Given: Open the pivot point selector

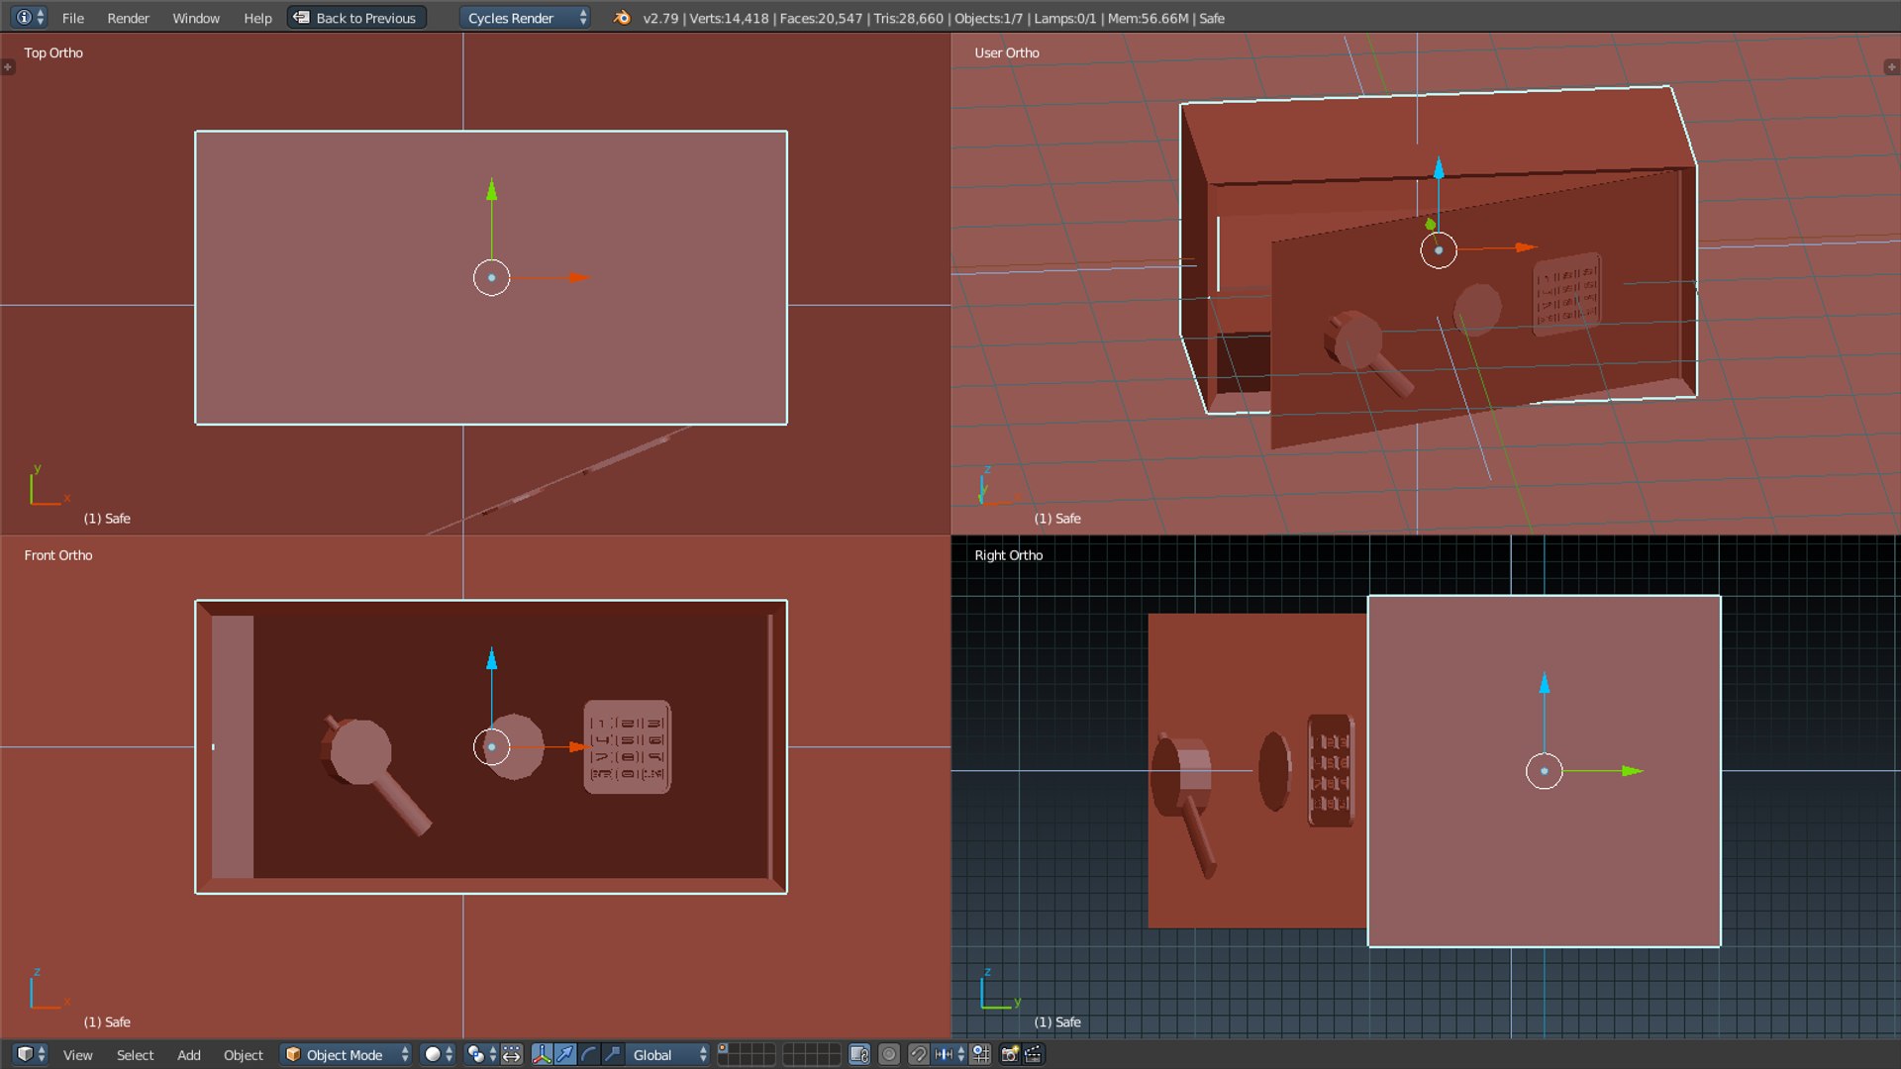Looking at the screenshot, I should pos(480,1054).
